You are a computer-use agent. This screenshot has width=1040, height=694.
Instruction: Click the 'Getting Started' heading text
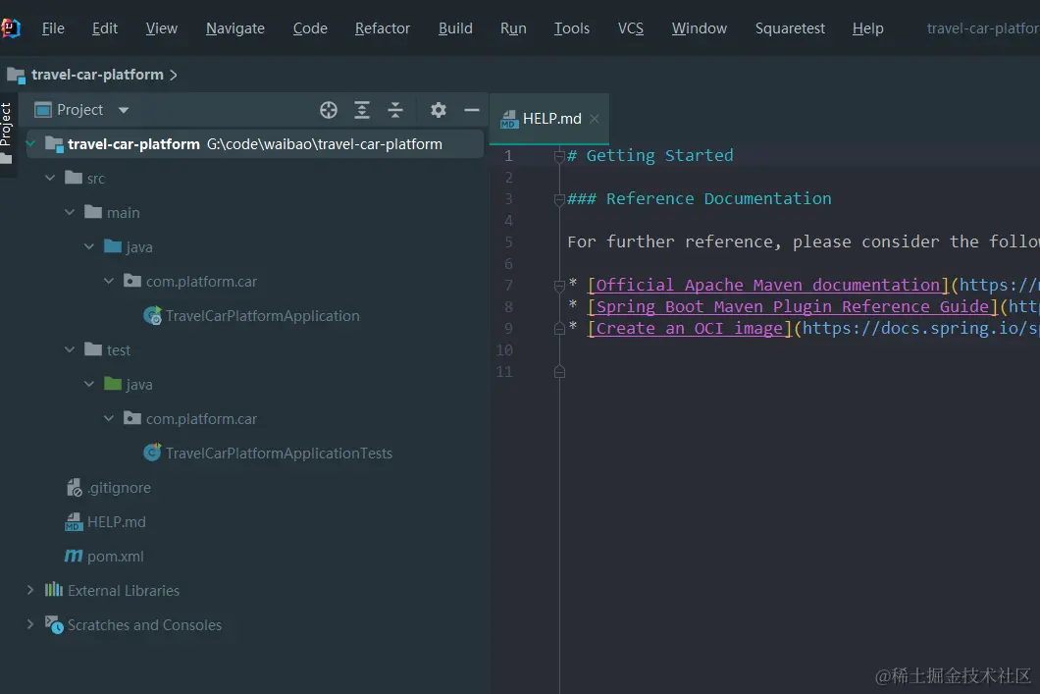click(x=660, y=156)
